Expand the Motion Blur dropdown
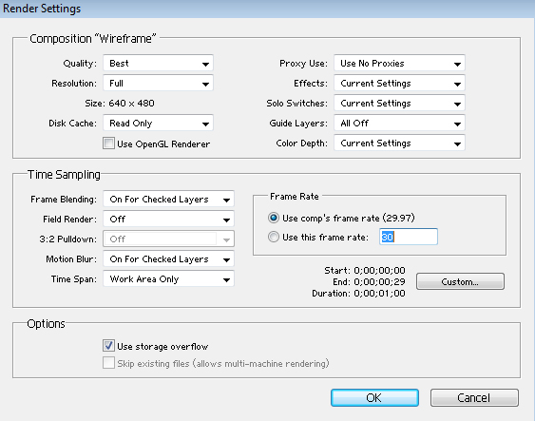This screenshot has height=421, width=535. (x=168, y=259)
